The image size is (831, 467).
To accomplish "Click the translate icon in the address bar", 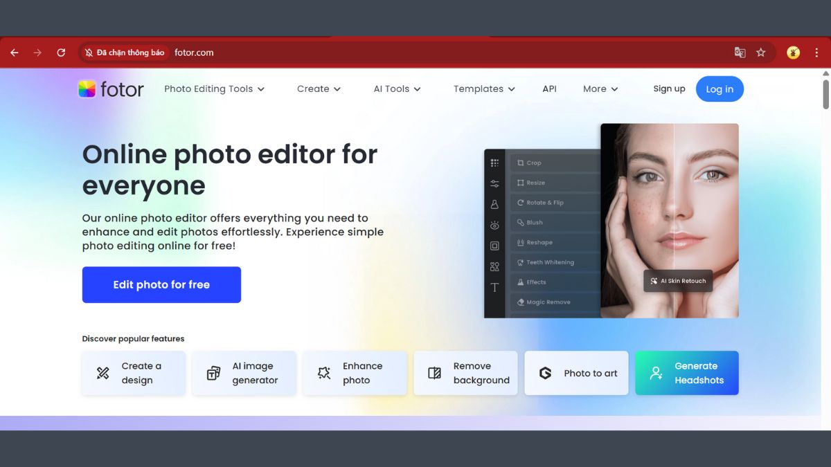I will click(740, 52).
